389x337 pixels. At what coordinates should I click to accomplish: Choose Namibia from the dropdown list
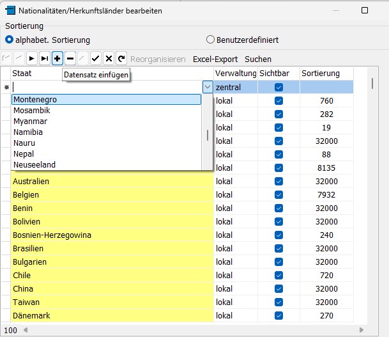point(106,132)
